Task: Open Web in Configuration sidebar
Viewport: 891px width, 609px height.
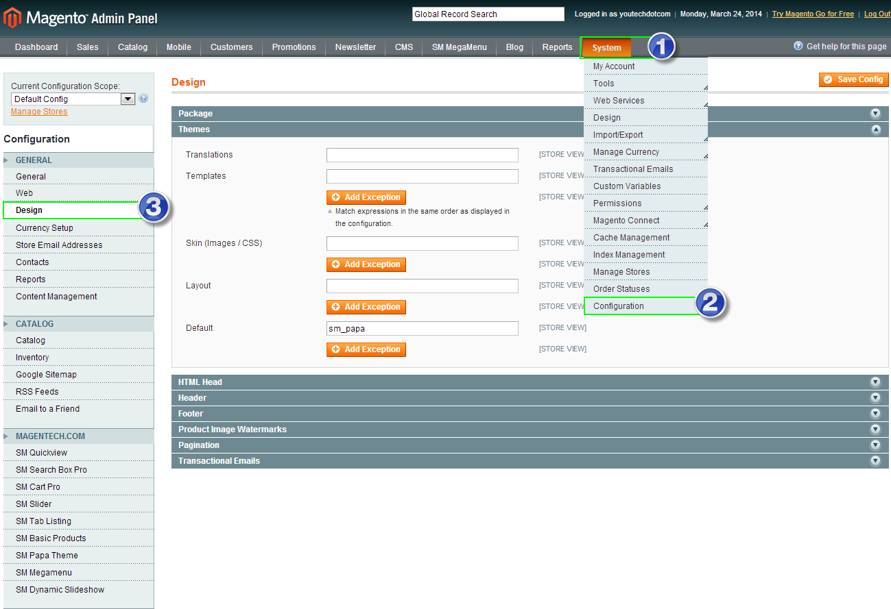Action: [x=78, y=193]
